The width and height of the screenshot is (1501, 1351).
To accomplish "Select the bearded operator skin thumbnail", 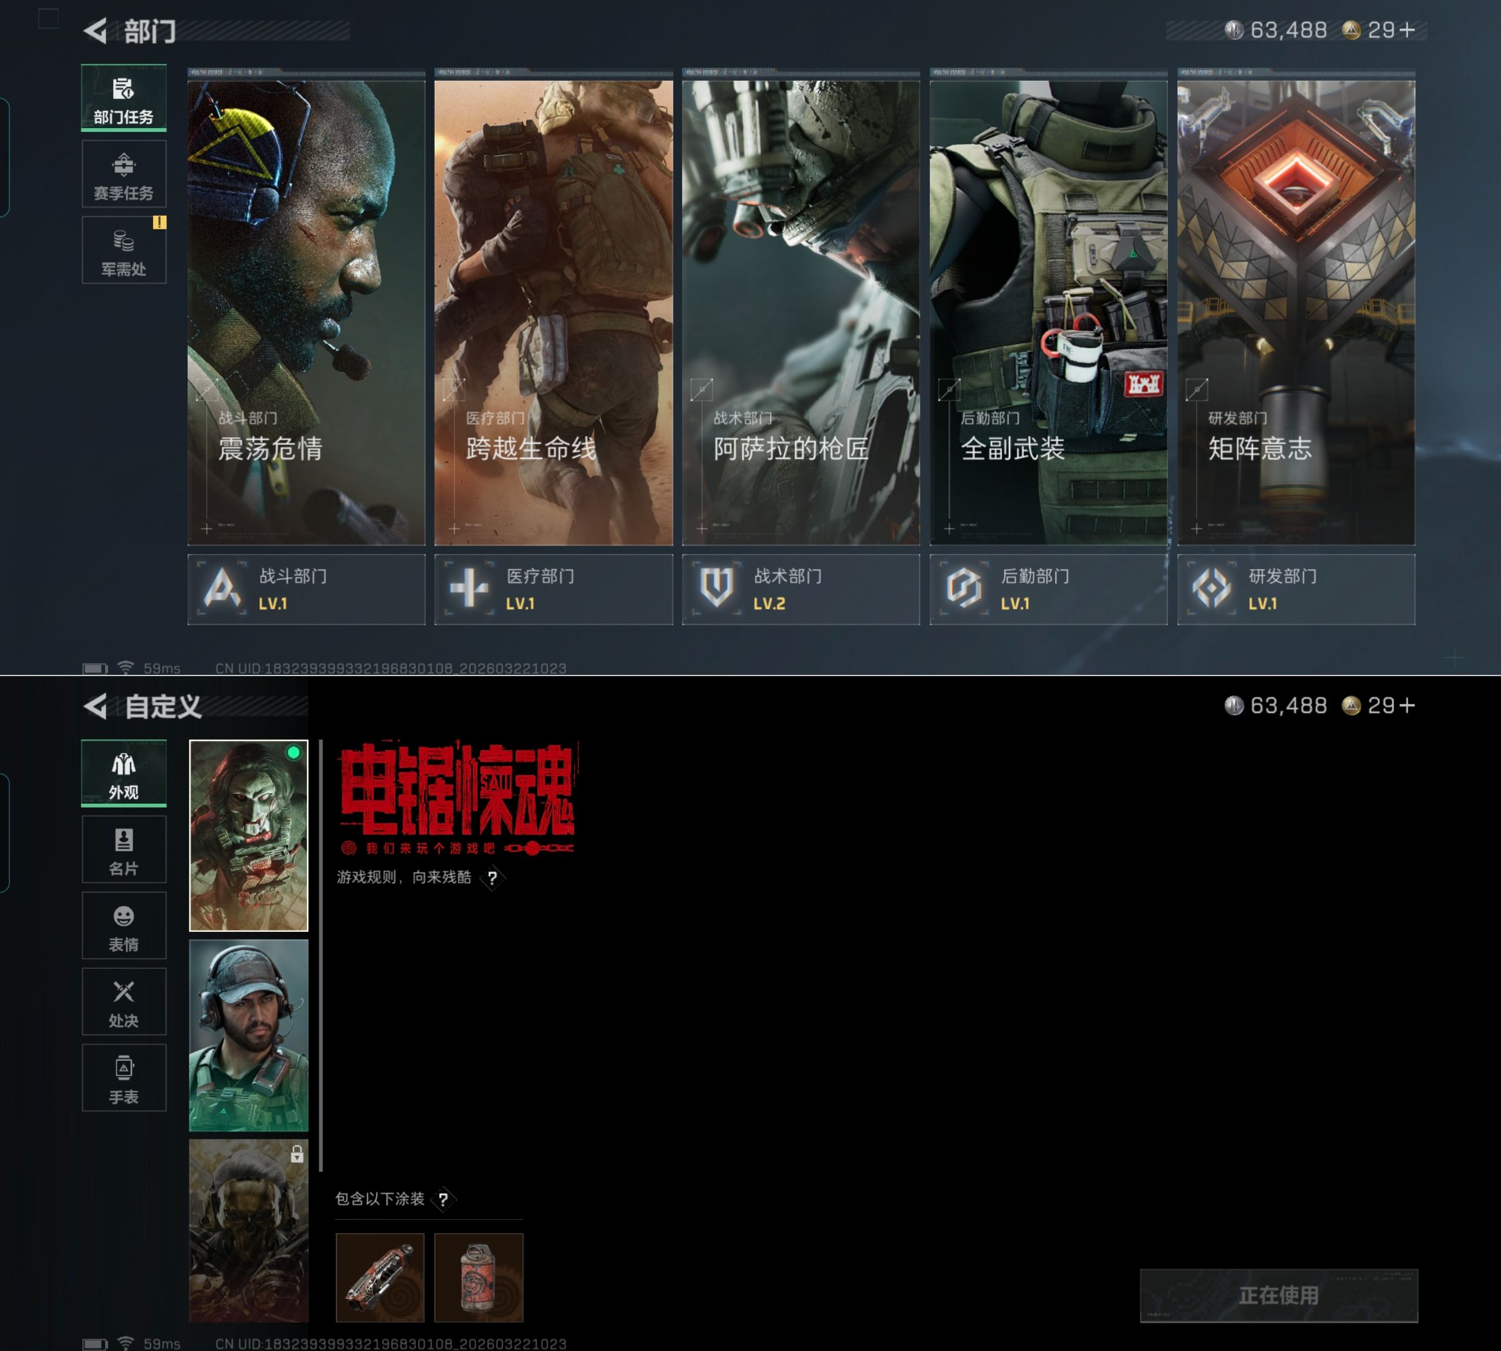I will pyautogui.click(x=248, y=1035).
